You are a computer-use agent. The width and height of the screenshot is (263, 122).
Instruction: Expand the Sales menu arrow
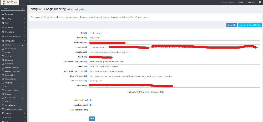24,23
